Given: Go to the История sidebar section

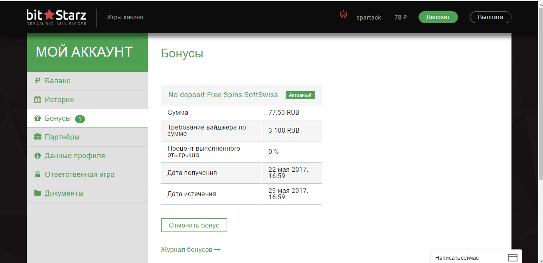Looking at the screenshot, I should (x=59, y=100).
